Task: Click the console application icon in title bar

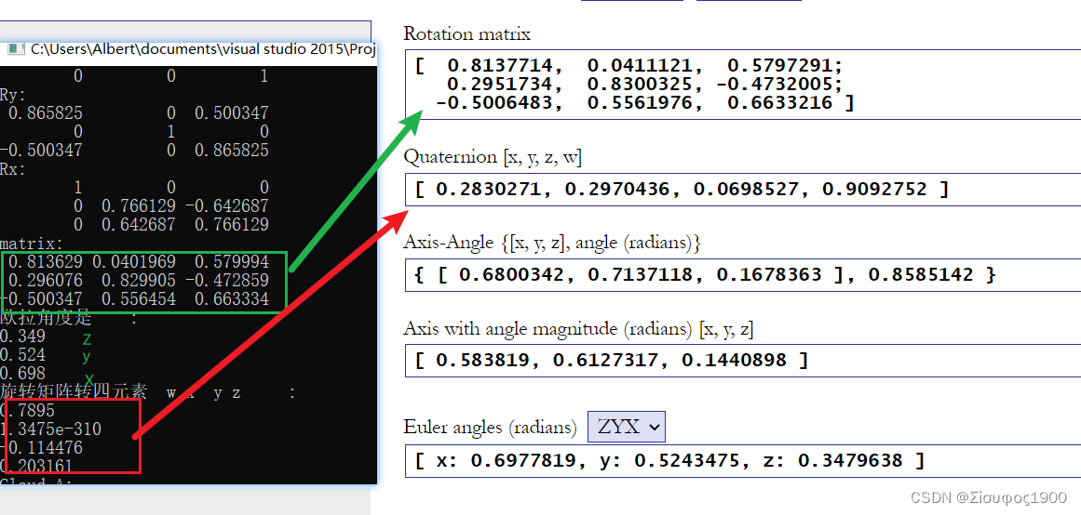Action: click(x=15, y=49)
